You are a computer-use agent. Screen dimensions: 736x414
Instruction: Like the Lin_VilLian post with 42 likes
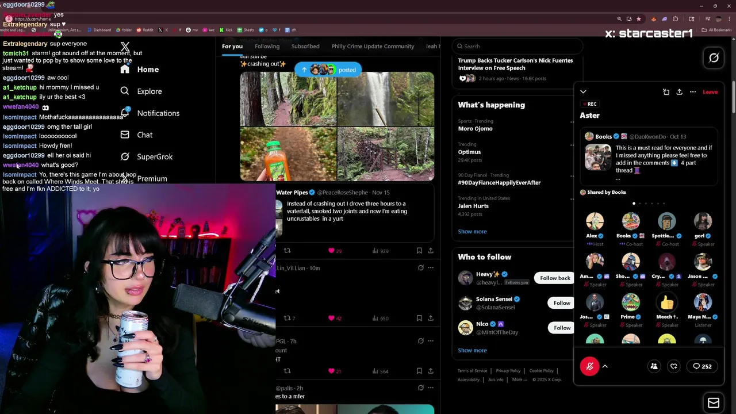coord(335,318)
